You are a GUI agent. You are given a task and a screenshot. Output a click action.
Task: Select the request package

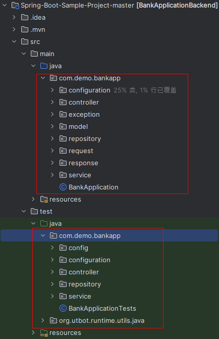pyautogui.click(x=81, y=151)
